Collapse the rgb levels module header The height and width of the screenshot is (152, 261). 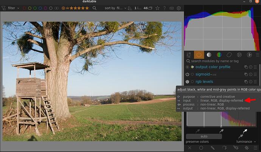click(x=204, y=82)
